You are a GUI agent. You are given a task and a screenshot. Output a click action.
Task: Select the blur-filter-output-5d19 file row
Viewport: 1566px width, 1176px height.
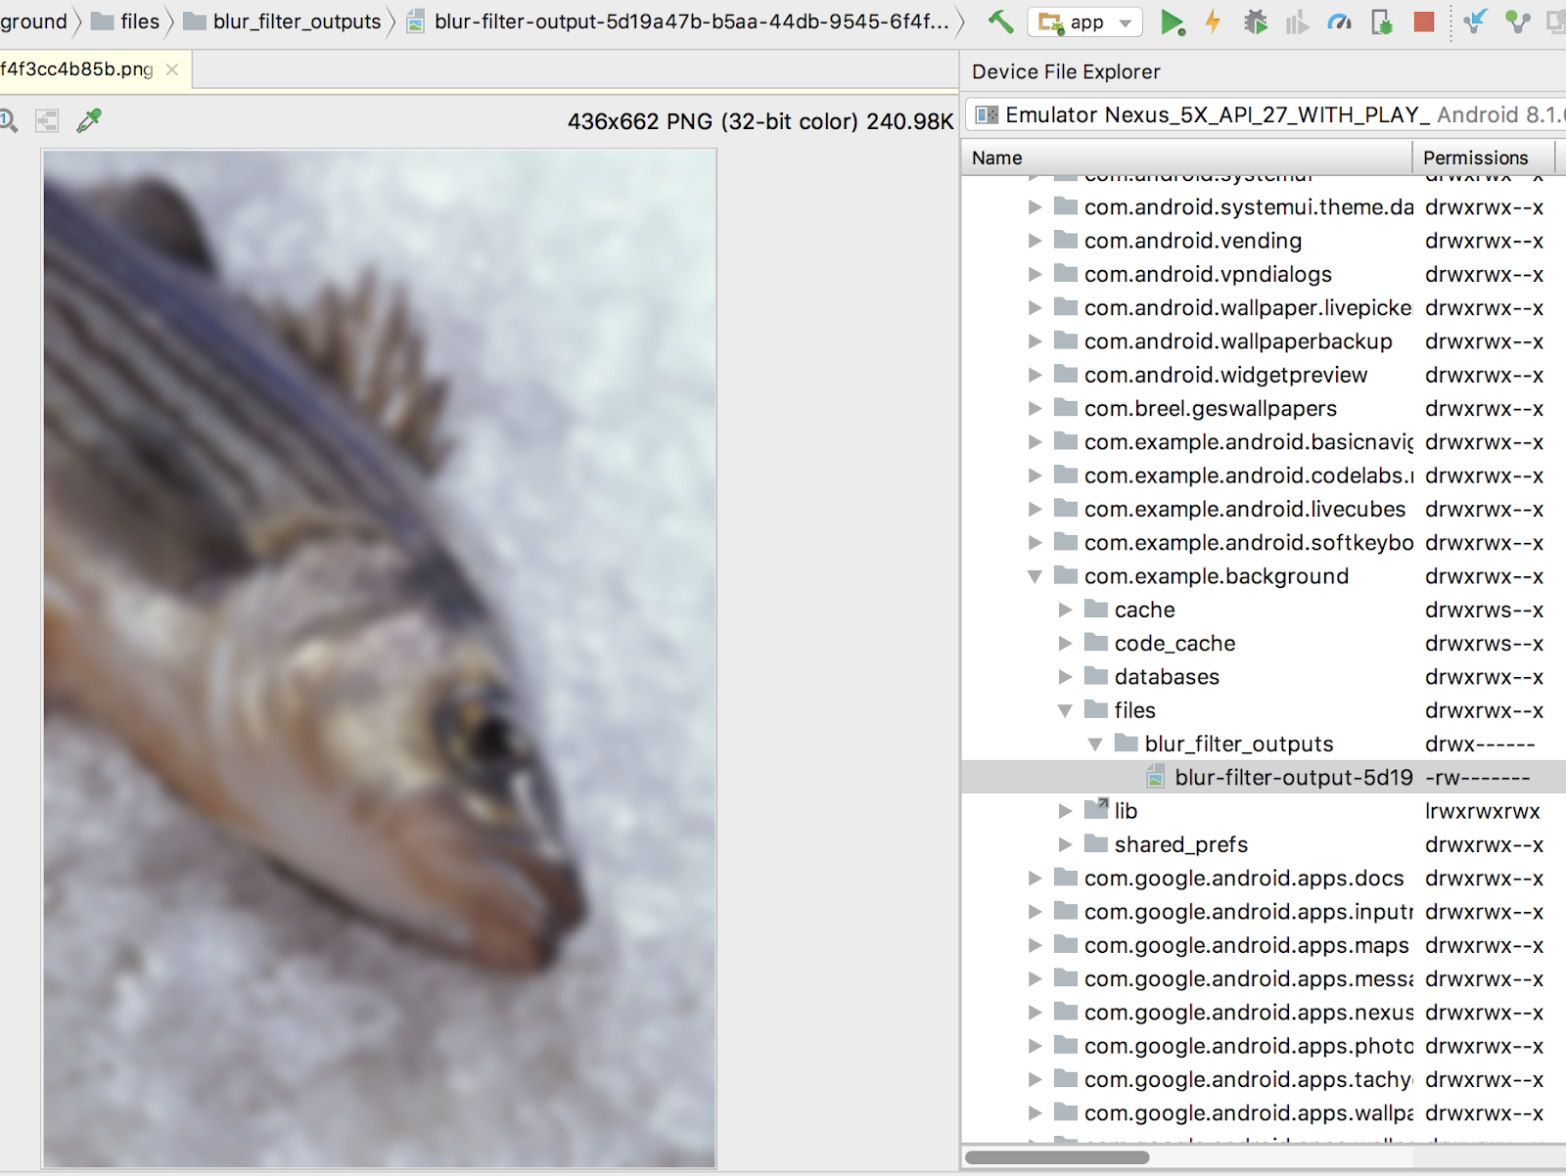(x=1292, y=778)
